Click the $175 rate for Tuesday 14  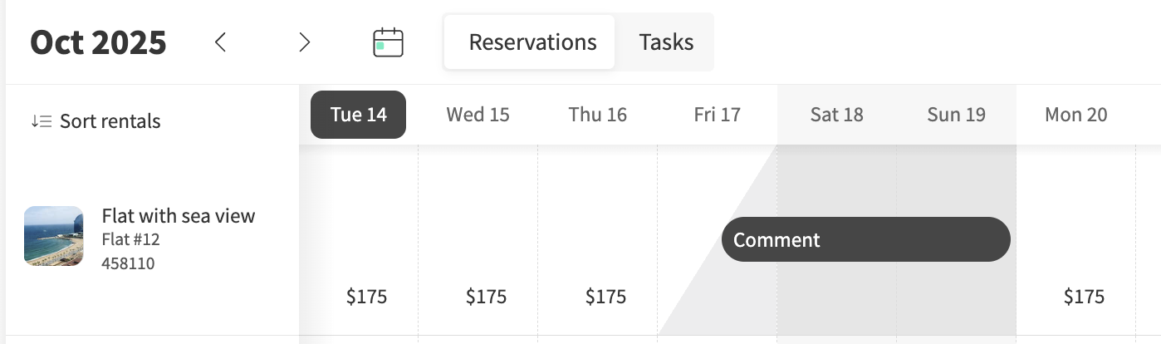pos(366,297)
